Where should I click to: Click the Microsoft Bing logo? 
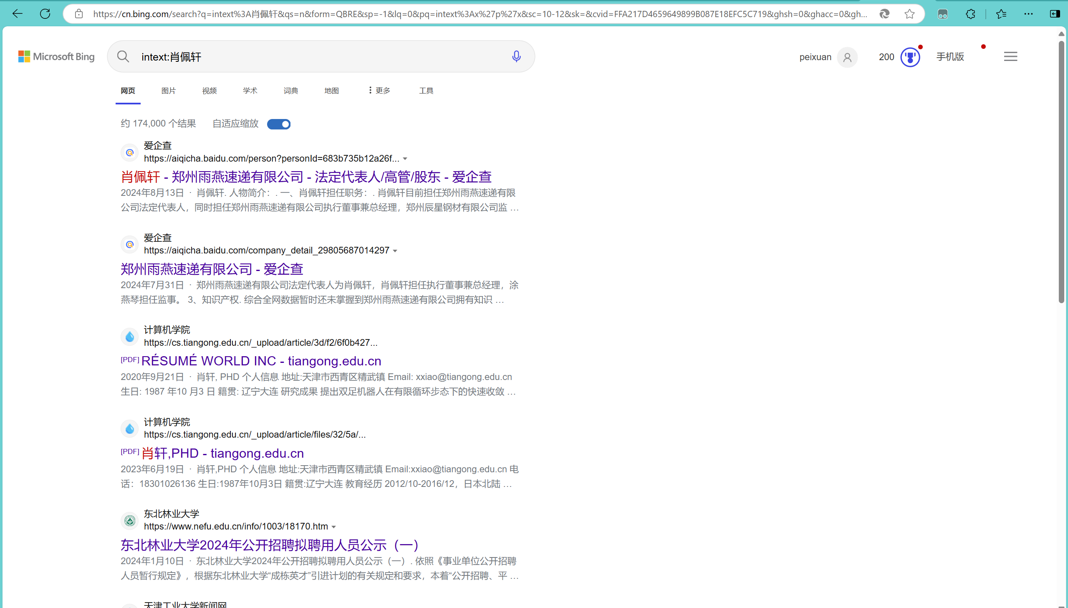[x=56, y=56]
